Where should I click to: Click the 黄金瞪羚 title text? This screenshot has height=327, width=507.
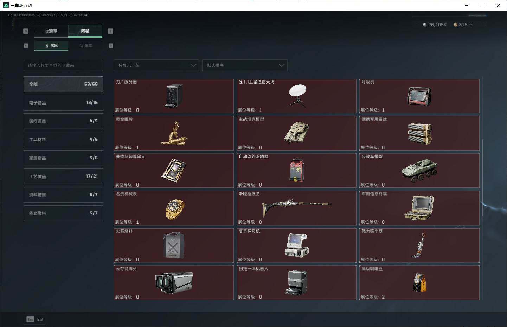[124, 119]
